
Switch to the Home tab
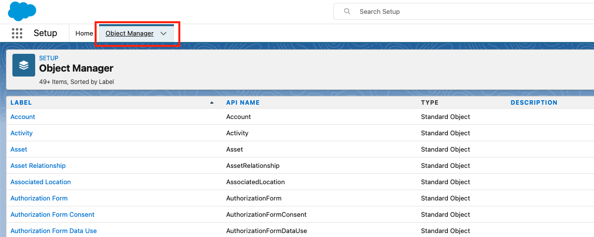point(84,34)
